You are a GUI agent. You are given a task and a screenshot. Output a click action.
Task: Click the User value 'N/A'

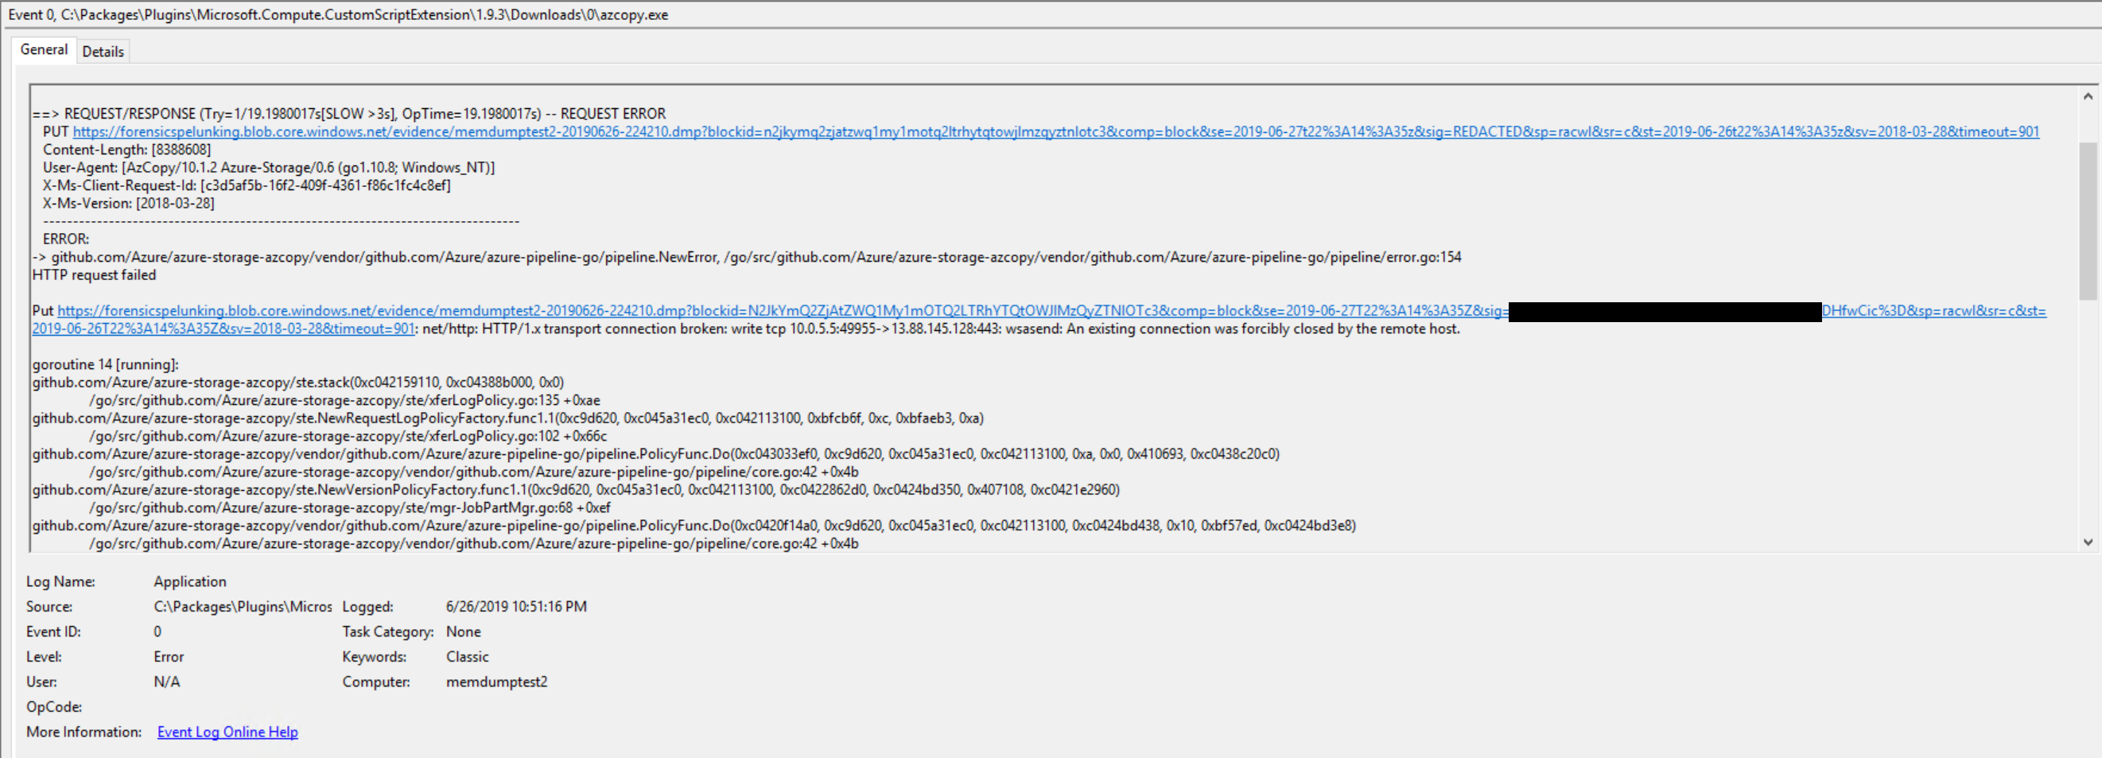(167, 682)
